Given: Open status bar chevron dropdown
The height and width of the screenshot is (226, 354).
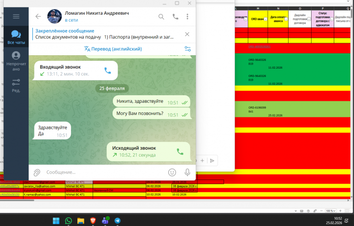Looking at the screenshot, I should 296,211.
